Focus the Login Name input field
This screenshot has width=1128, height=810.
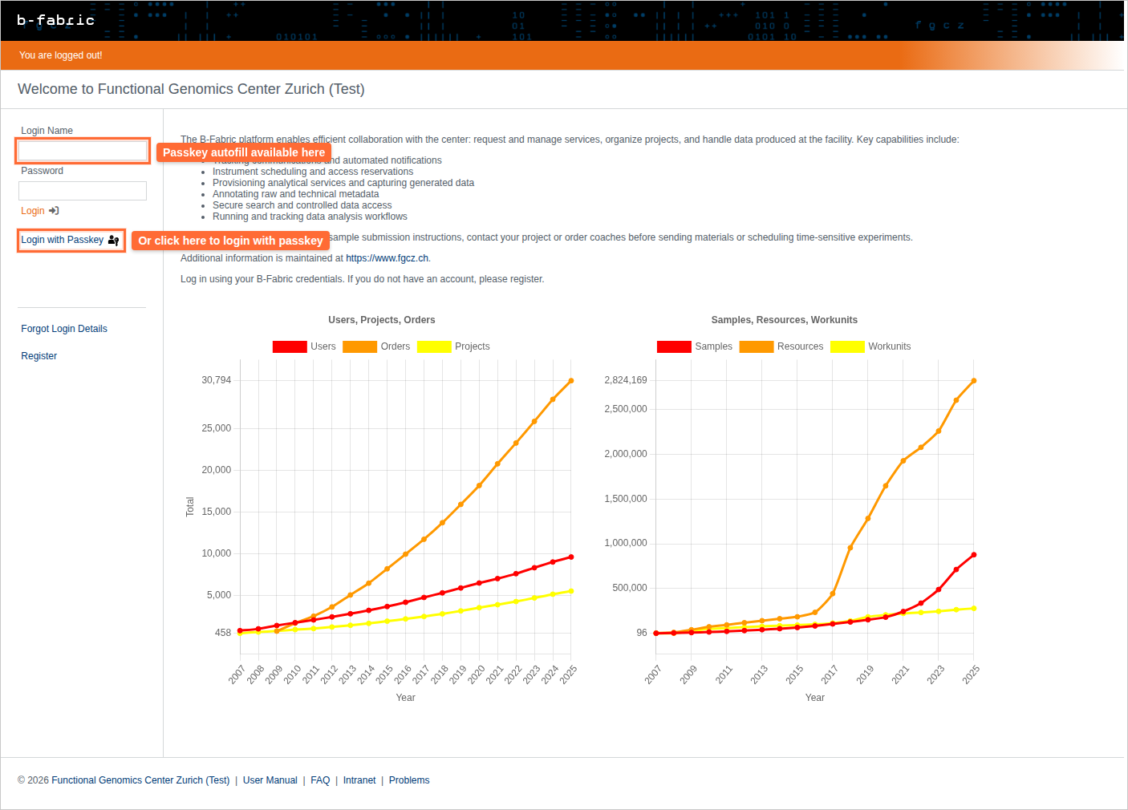83,151
